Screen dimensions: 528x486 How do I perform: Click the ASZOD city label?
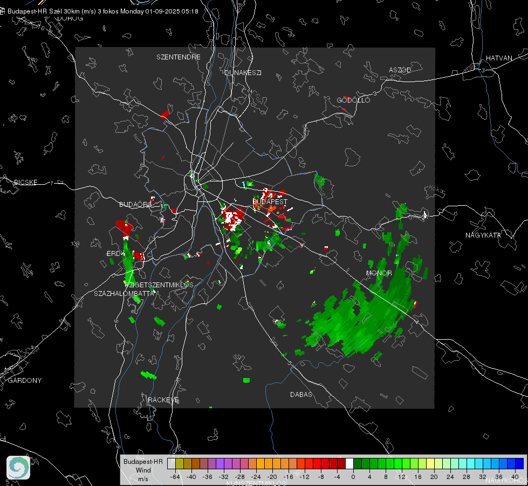[x=400, y=70]
